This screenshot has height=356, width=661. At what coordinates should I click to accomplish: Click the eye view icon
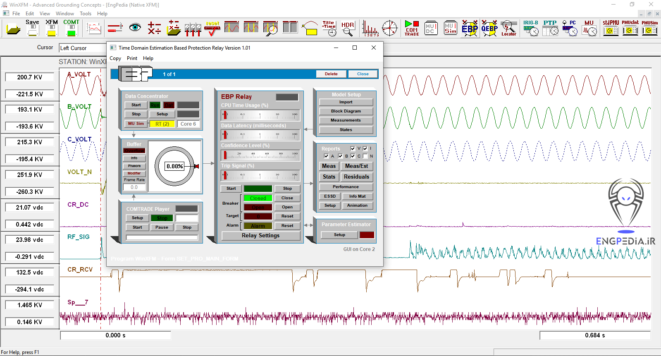click(x=135, y=28)
